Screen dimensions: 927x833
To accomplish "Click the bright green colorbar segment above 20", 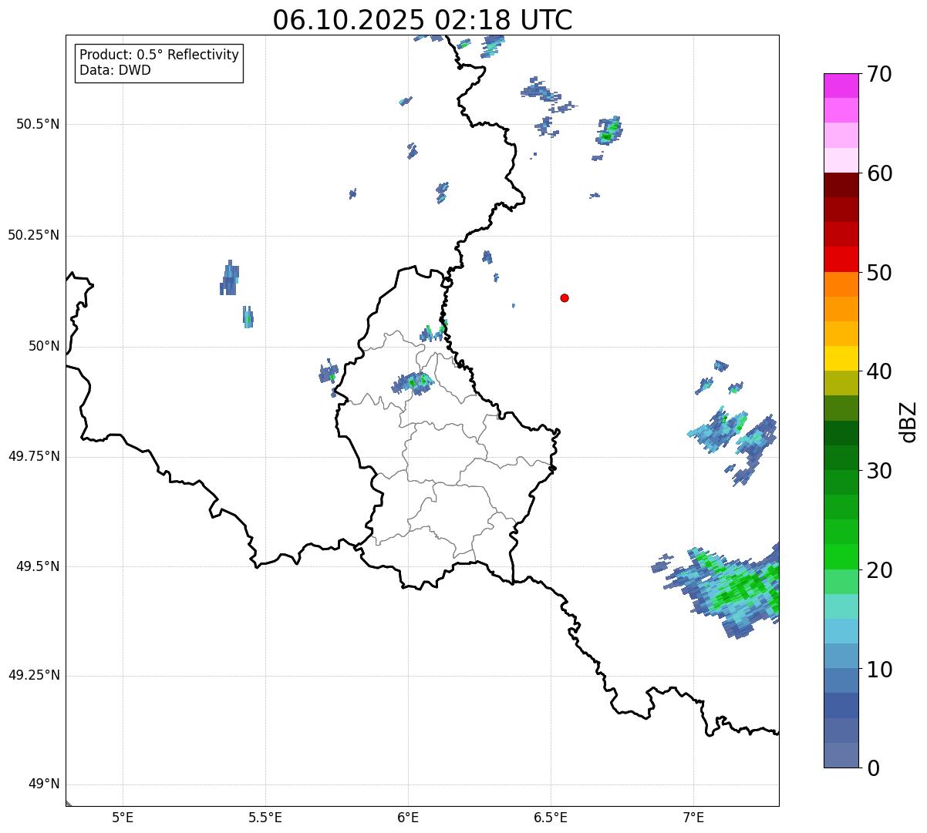I will tap(841, 556).
